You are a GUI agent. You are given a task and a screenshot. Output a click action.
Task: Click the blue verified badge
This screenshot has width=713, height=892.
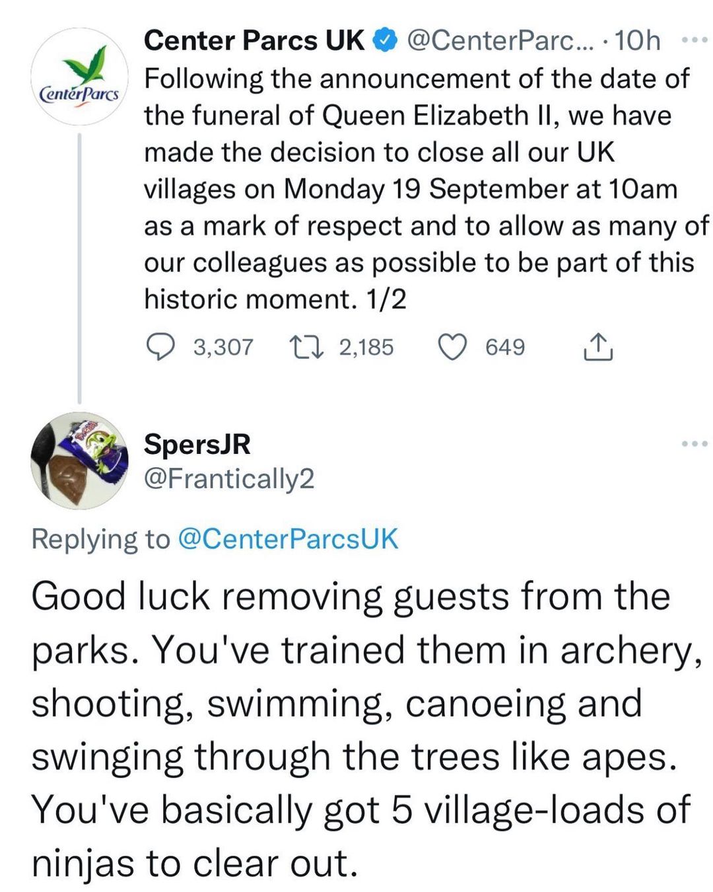point(385,41)
